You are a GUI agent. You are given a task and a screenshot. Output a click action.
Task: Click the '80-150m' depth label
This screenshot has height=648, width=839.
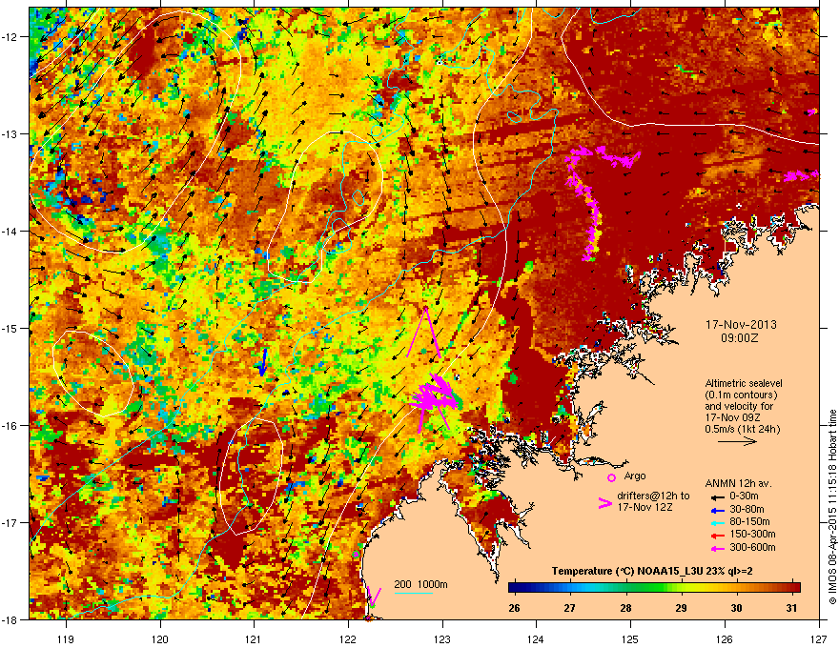(x=749, y=522)
